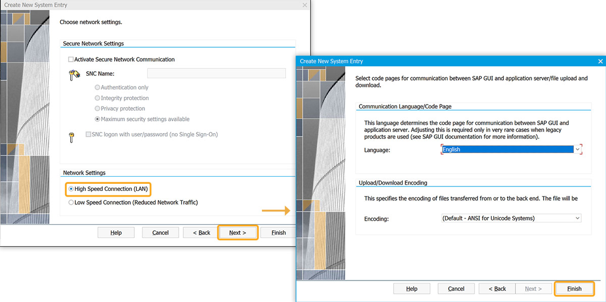Click into the SNC Name field
This screenshot has width=606, height=302.
pos(216,74)
